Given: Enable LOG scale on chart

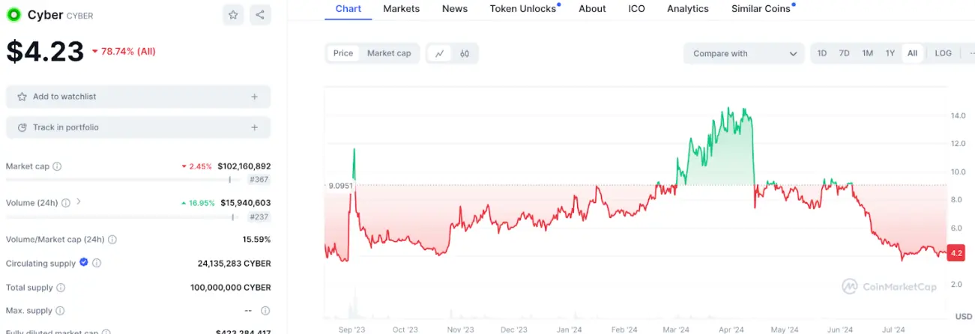Looking at the screenshot, I should click(x=943, y=53).
